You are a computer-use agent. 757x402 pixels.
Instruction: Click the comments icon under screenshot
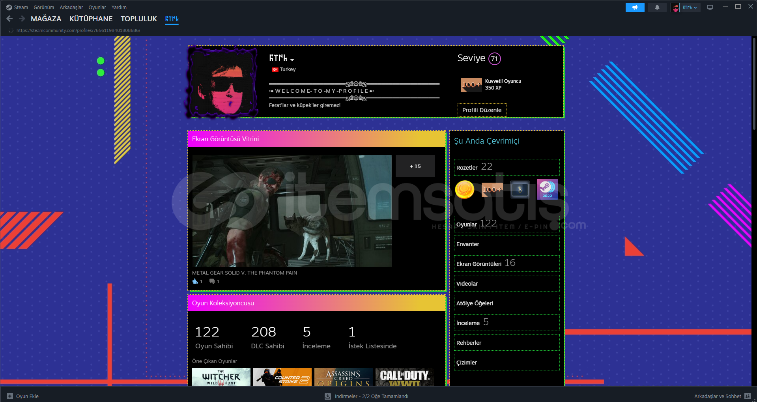[212, 281]
